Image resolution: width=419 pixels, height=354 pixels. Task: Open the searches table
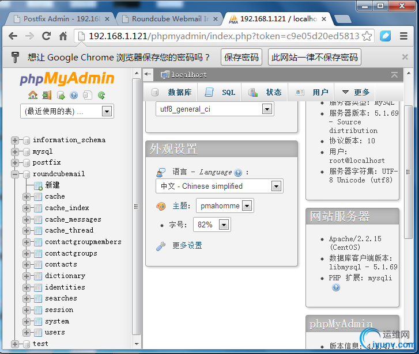point(61,299)
